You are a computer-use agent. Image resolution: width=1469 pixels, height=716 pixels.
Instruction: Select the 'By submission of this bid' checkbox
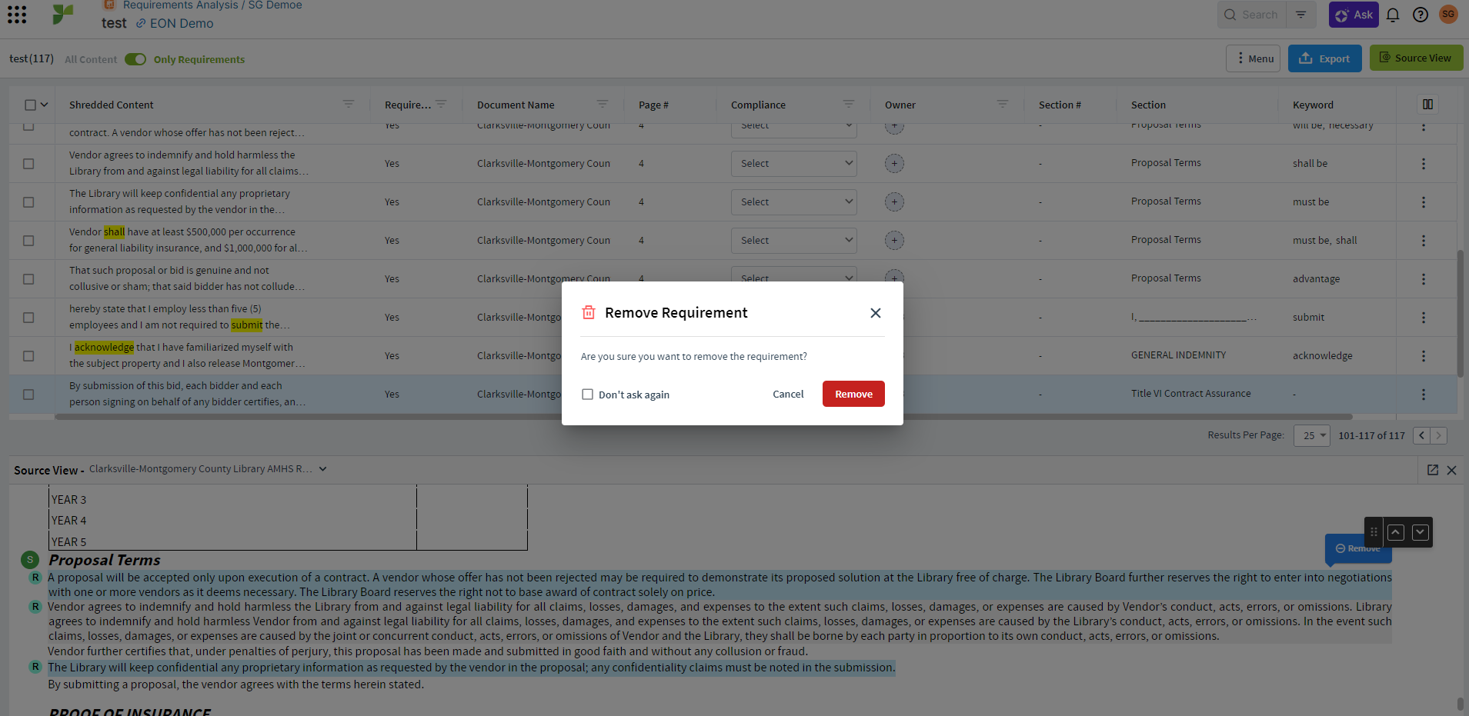[28, 395]
